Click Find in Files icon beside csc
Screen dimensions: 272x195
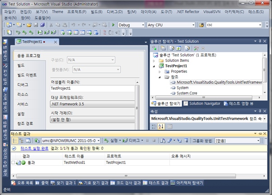pyautogui.click(x=202, y=25)
